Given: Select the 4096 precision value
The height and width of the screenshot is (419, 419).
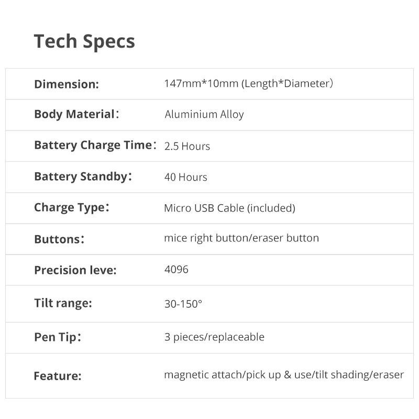Looking at the screenshot, I should tap(176, 269).
